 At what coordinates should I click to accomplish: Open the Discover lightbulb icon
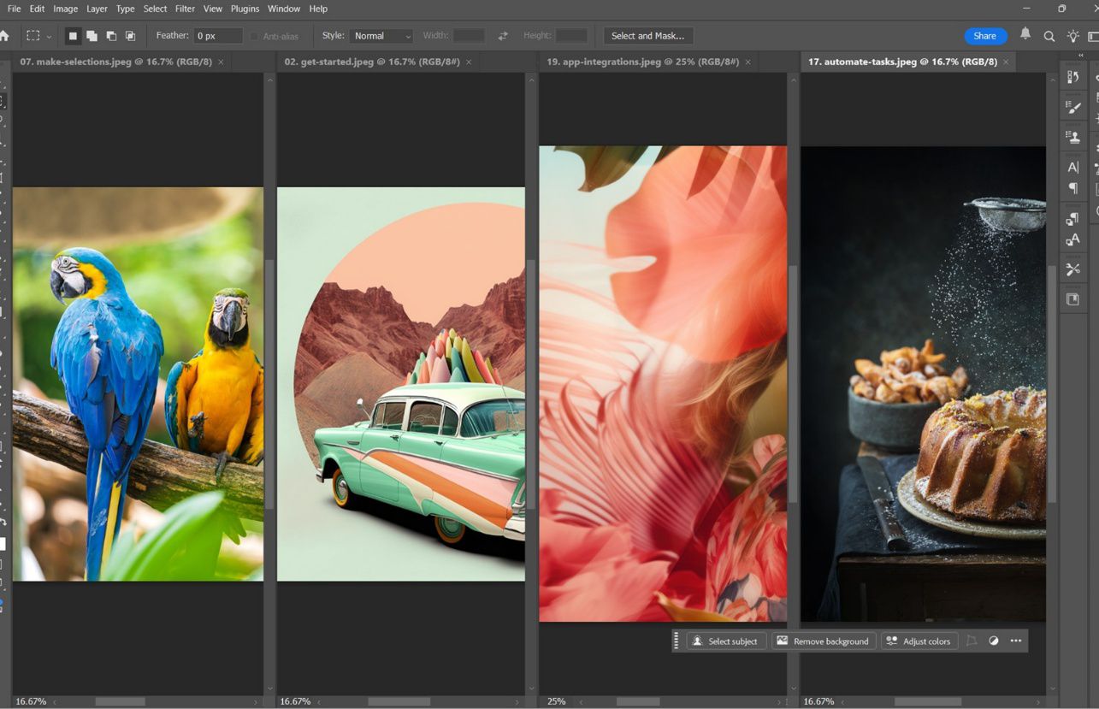pyautogui.click(x=1072, y=36)
